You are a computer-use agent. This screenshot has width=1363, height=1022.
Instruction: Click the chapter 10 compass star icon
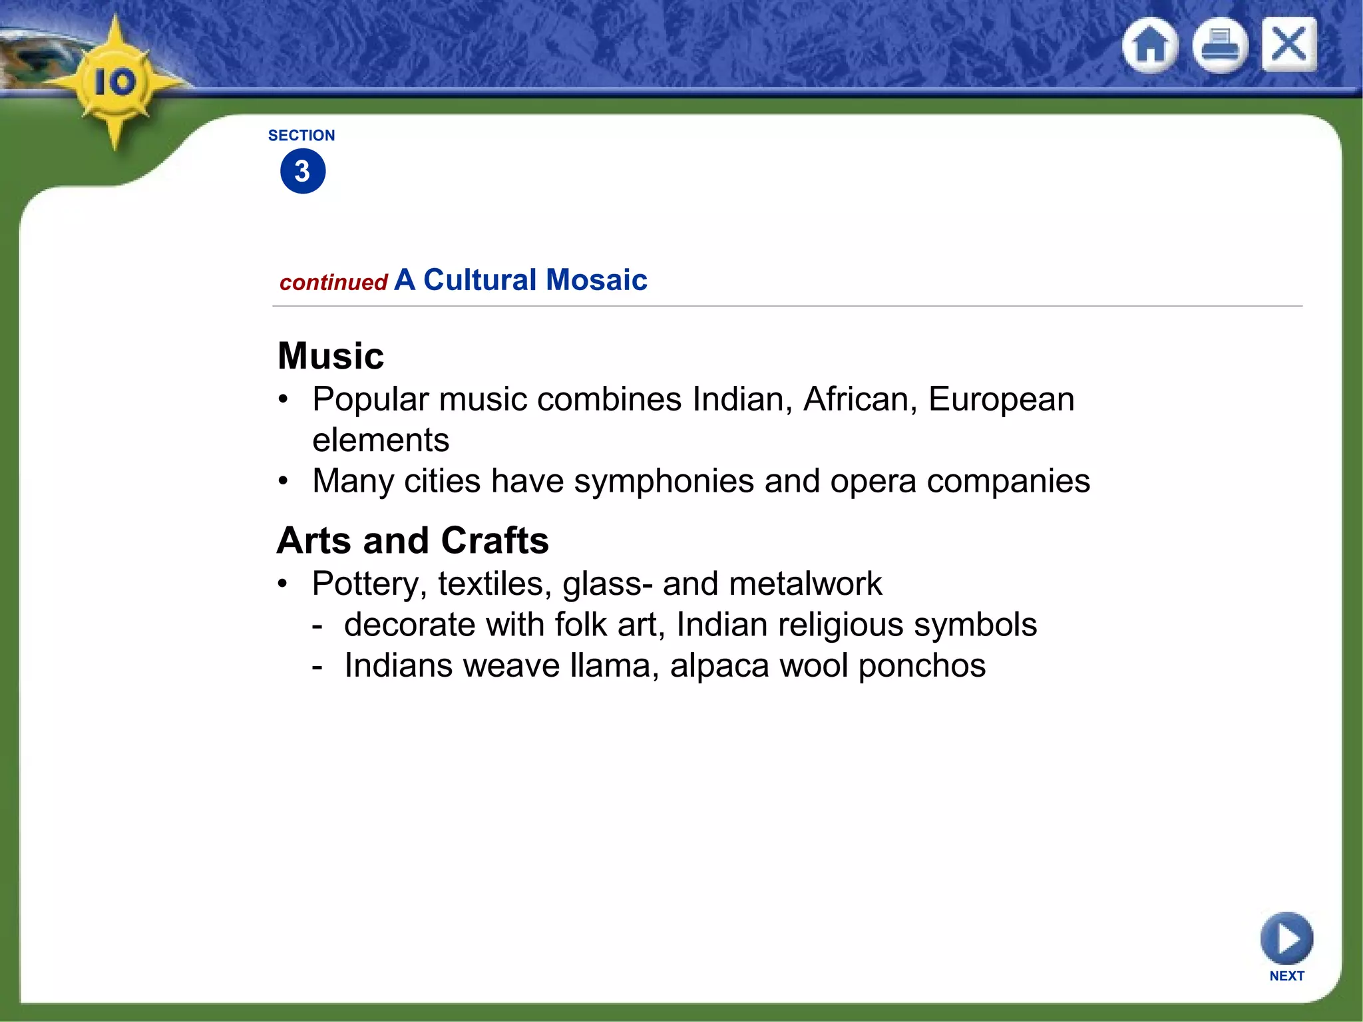116,83
